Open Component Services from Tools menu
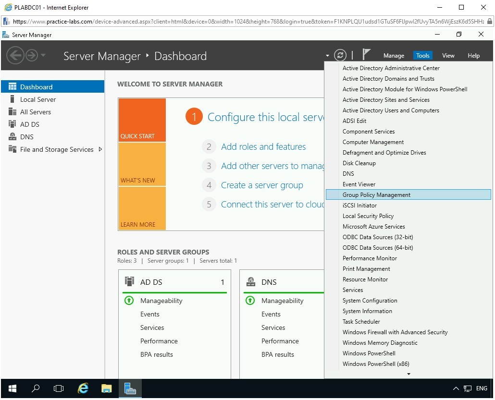495x400 pixels. tap(408, 132)
